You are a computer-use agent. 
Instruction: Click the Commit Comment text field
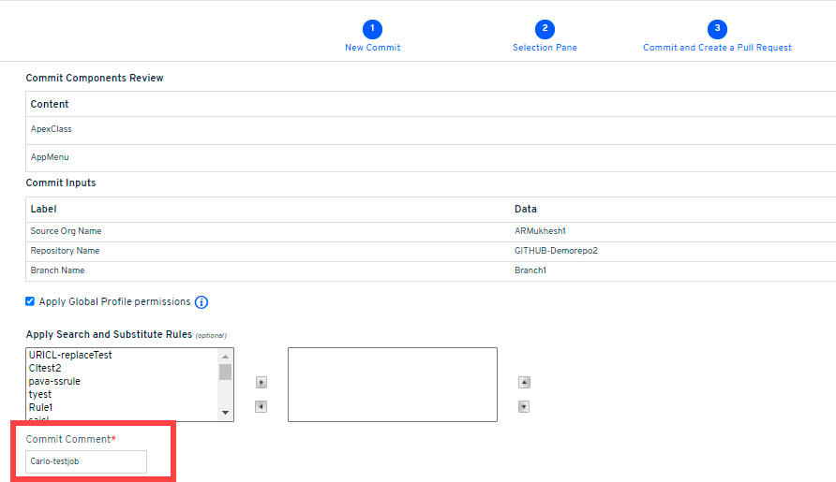86,461
